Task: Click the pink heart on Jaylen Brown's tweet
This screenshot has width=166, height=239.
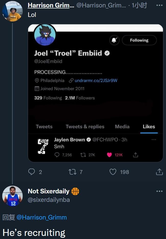Action: (x=109, y=155)
